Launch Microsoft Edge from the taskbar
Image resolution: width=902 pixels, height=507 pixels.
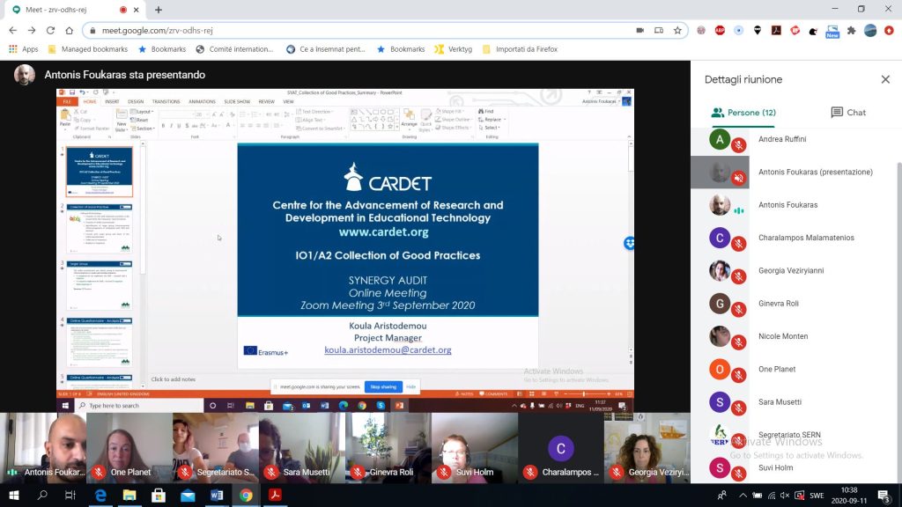[100, 495]
